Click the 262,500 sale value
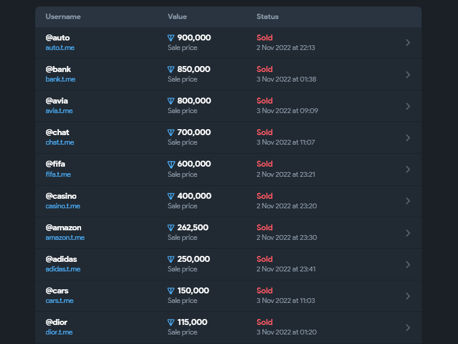 [193, 227]
